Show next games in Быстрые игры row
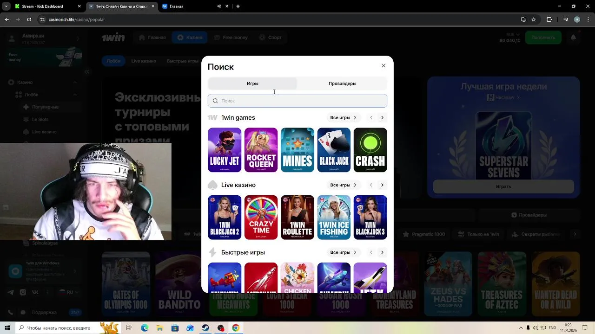This screenshot has height=334, width=595. [x=382, y=252]
